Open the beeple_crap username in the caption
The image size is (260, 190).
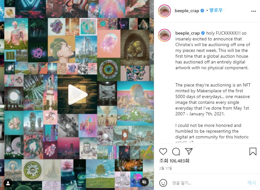click(x=188, y=33)
